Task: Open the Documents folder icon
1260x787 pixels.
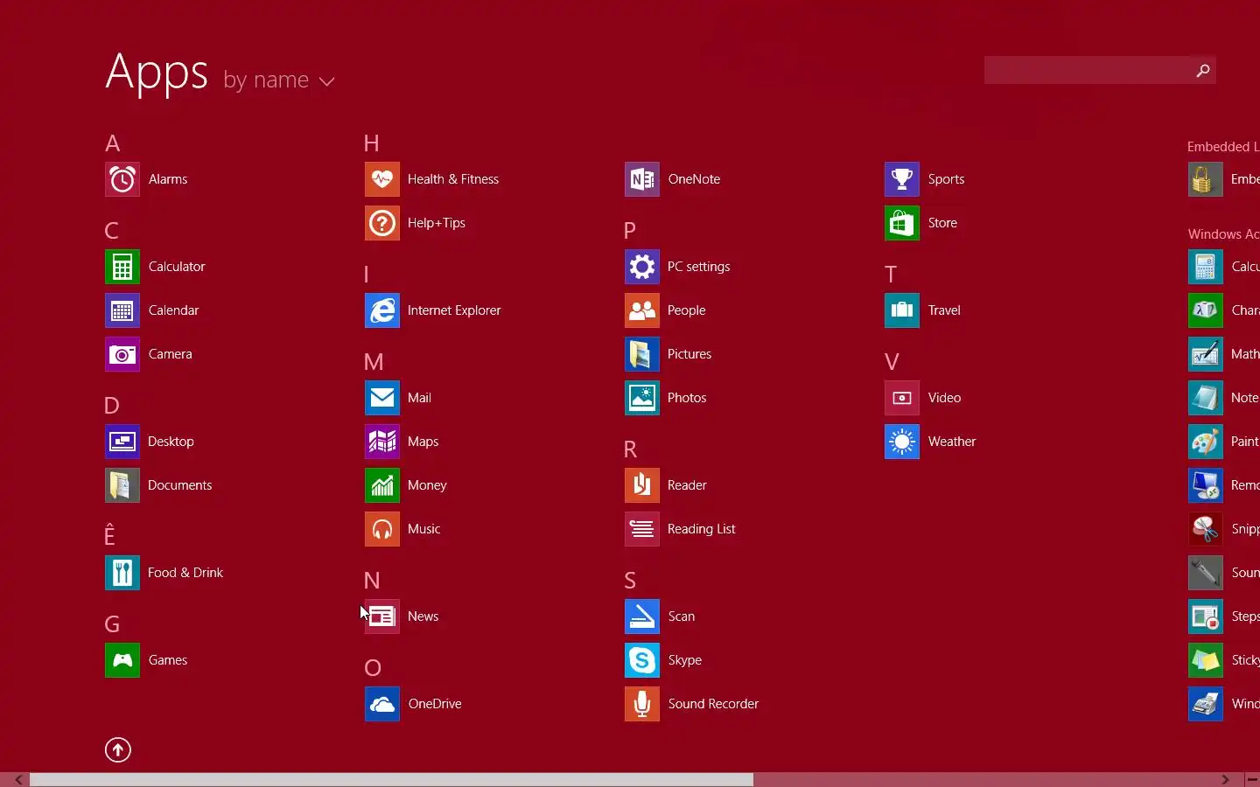Action: tap(122, 485)
